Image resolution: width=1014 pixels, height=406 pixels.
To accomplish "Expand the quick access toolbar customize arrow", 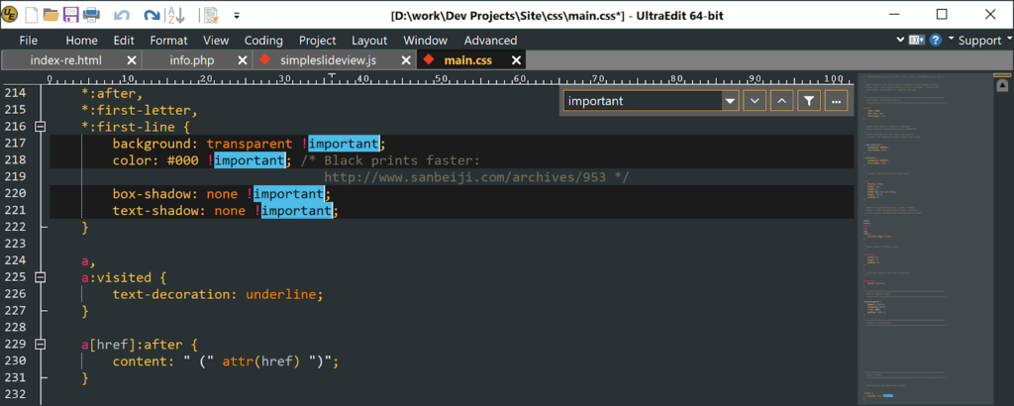I will (x=237, y=15).
